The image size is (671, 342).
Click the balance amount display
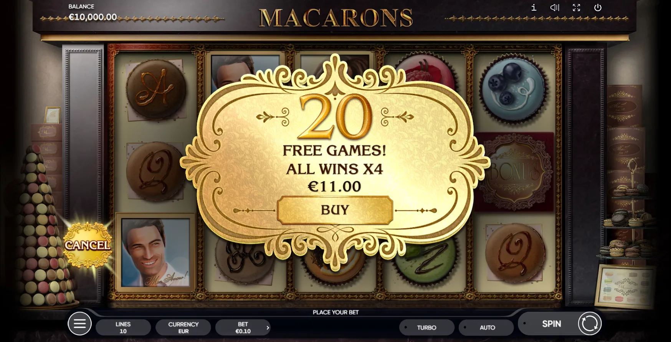click(93, 17)
